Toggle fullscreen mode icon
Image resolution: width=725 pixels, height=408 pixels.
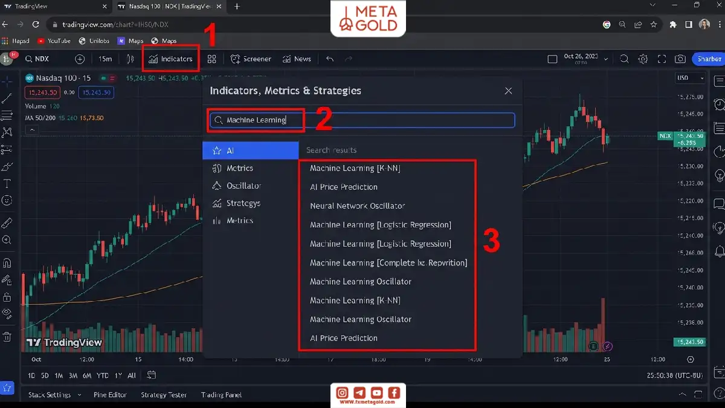[x=662, y=59]
